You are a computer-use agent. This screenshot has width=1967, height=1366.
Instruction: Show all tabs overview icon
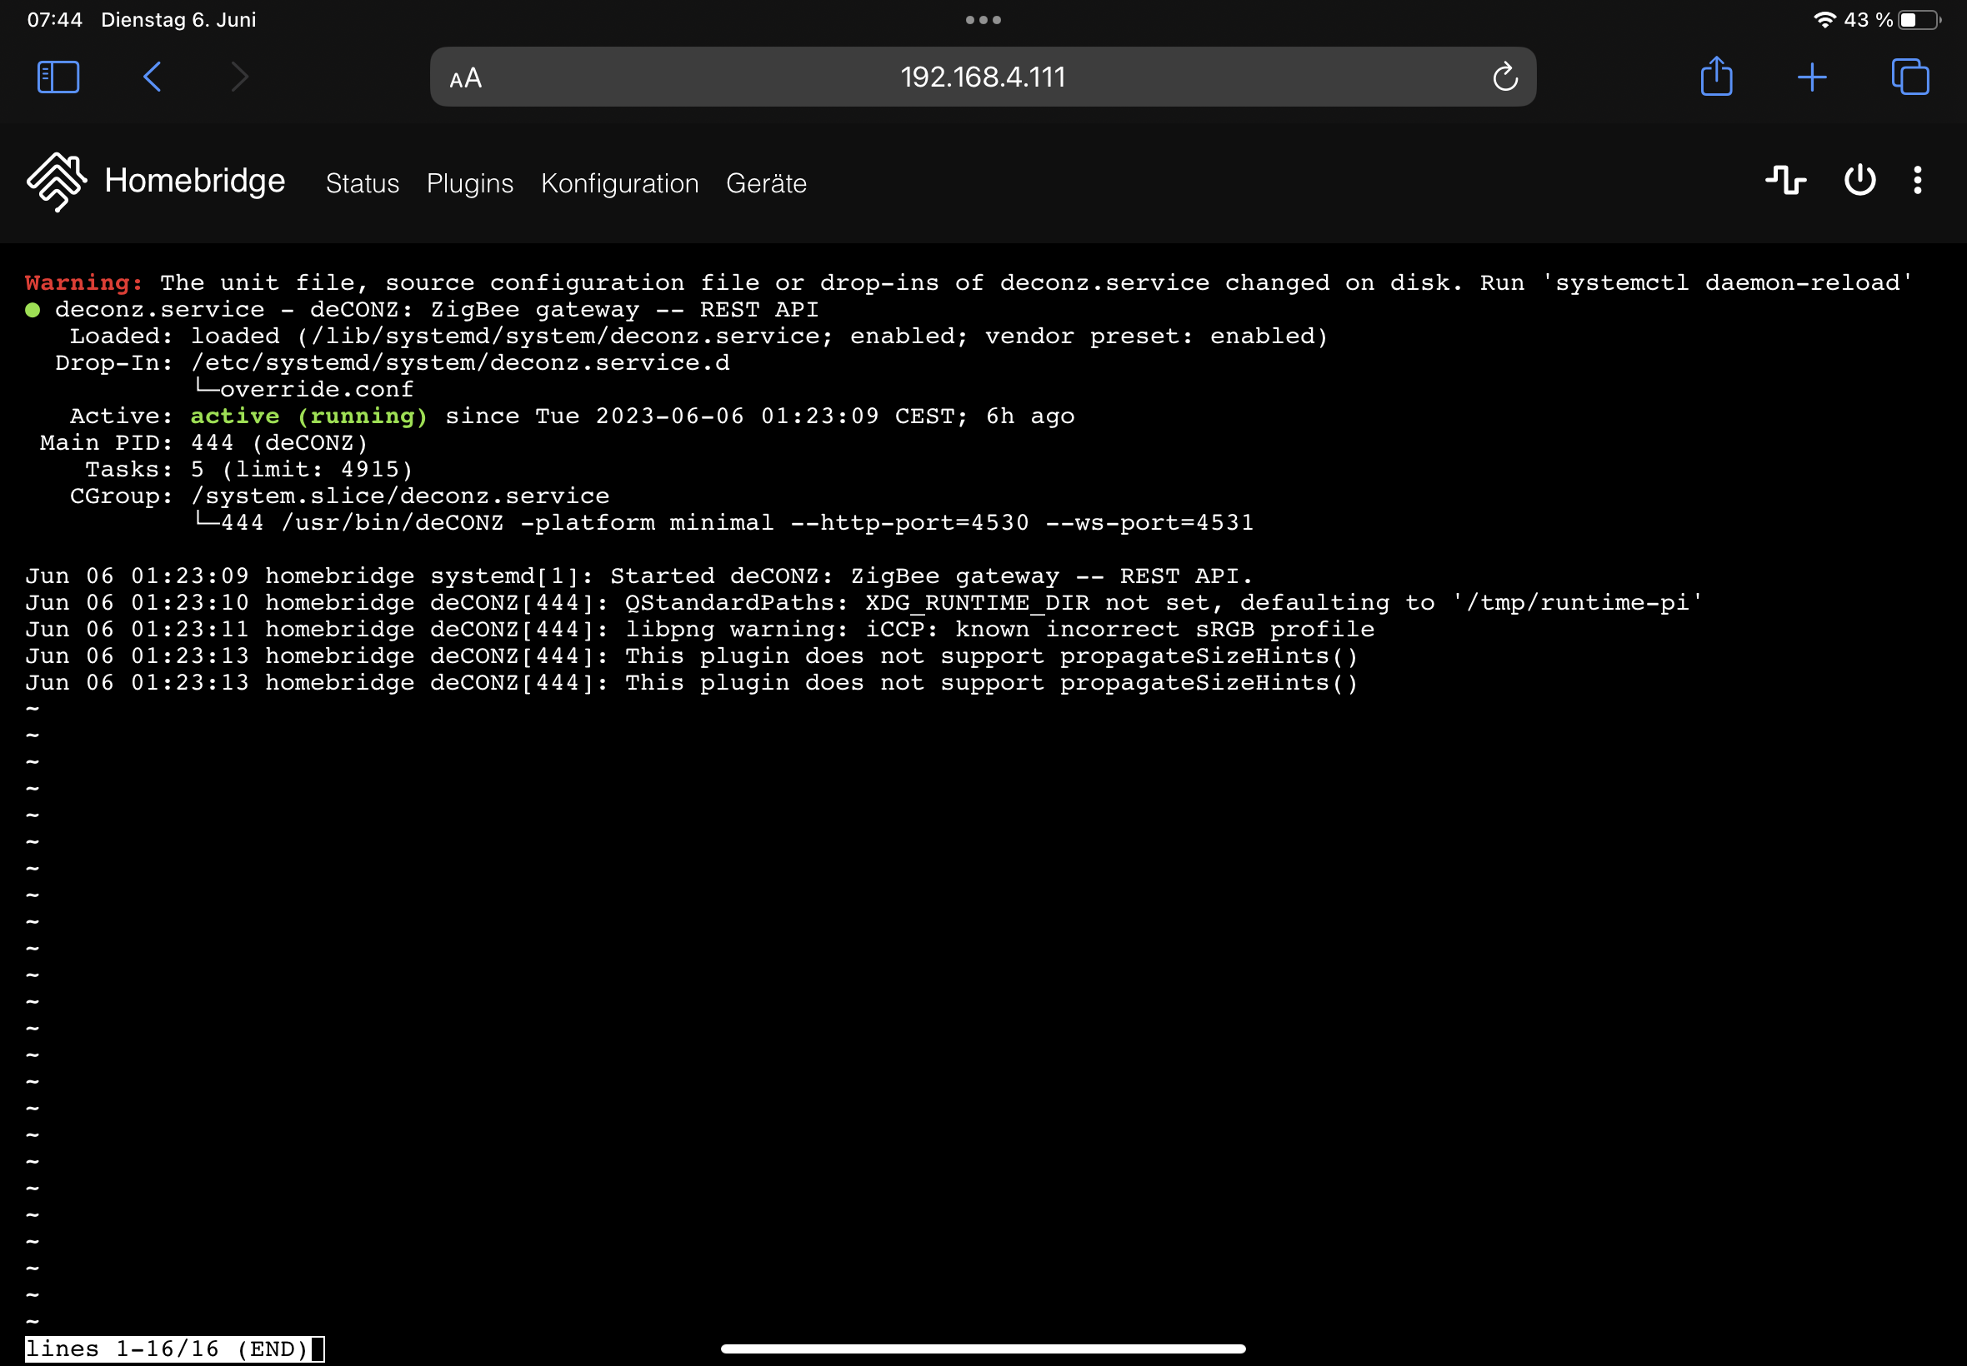(1909, 77)
